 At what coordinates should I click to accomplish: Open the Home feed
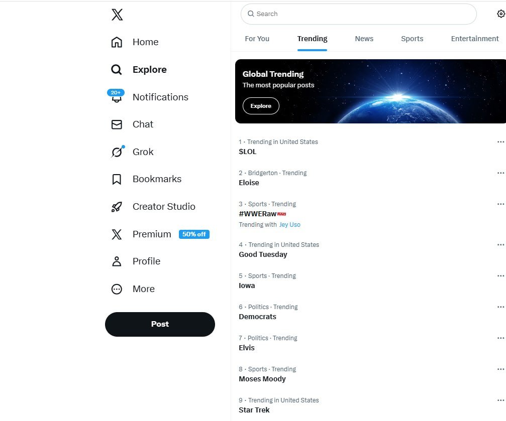click(145, 42)
